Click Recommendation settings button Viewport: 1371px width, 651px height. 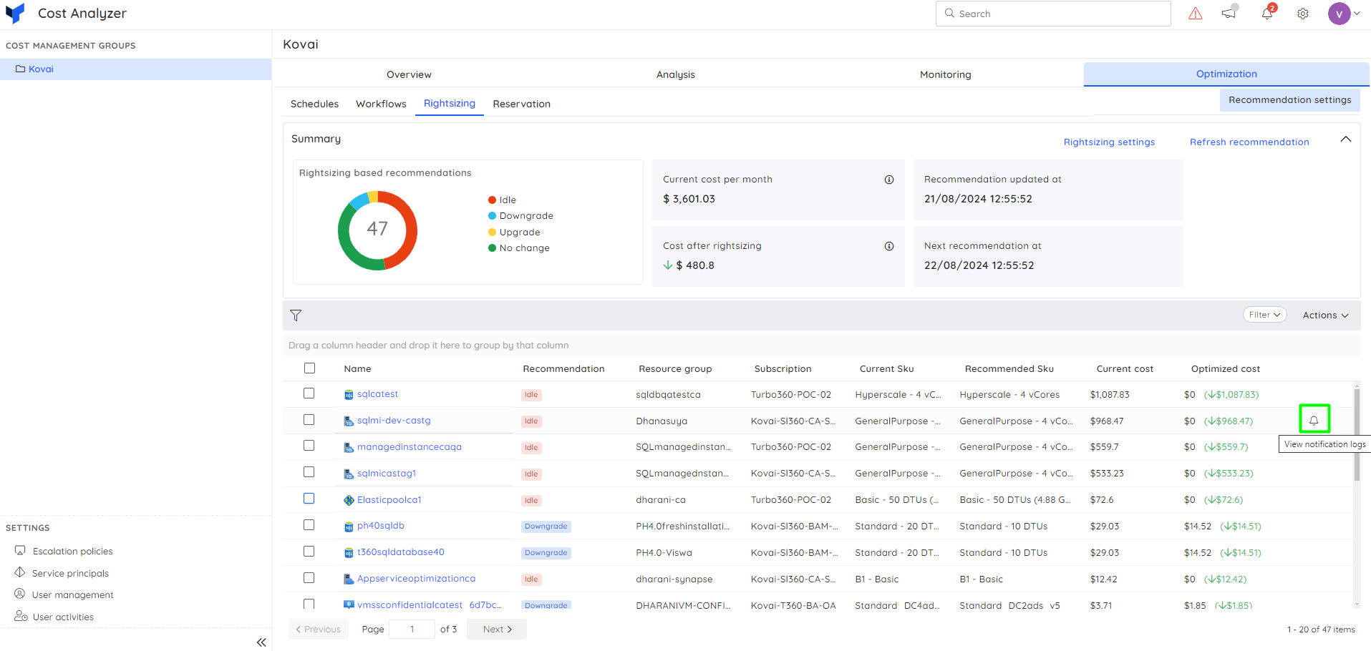click(1289, 100)
